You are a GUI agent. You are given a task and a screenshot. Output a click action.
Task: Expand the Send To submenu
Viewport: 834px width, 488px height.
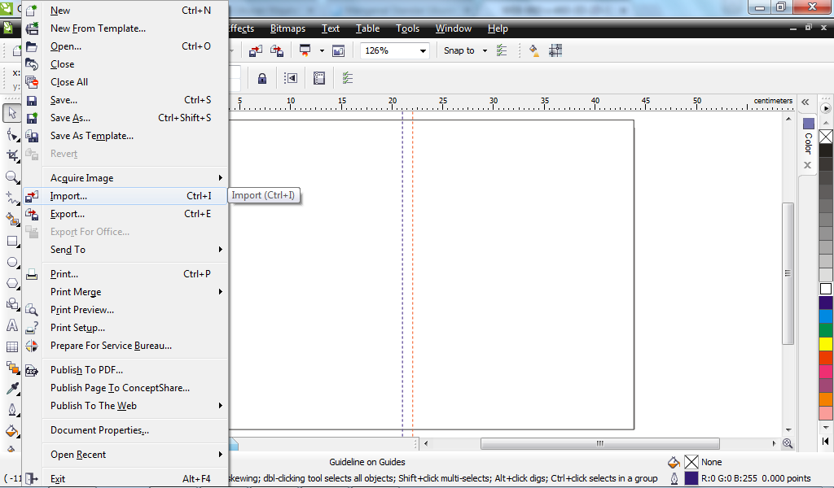tap(220, 250)
